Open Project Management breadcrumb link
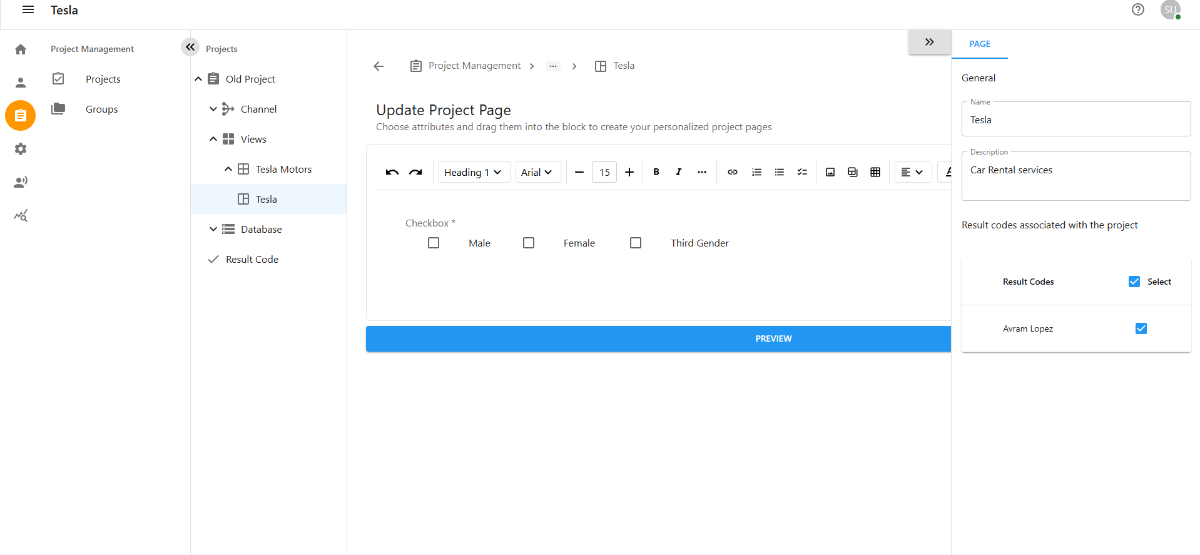1200x555 pixels. [474, 66]
